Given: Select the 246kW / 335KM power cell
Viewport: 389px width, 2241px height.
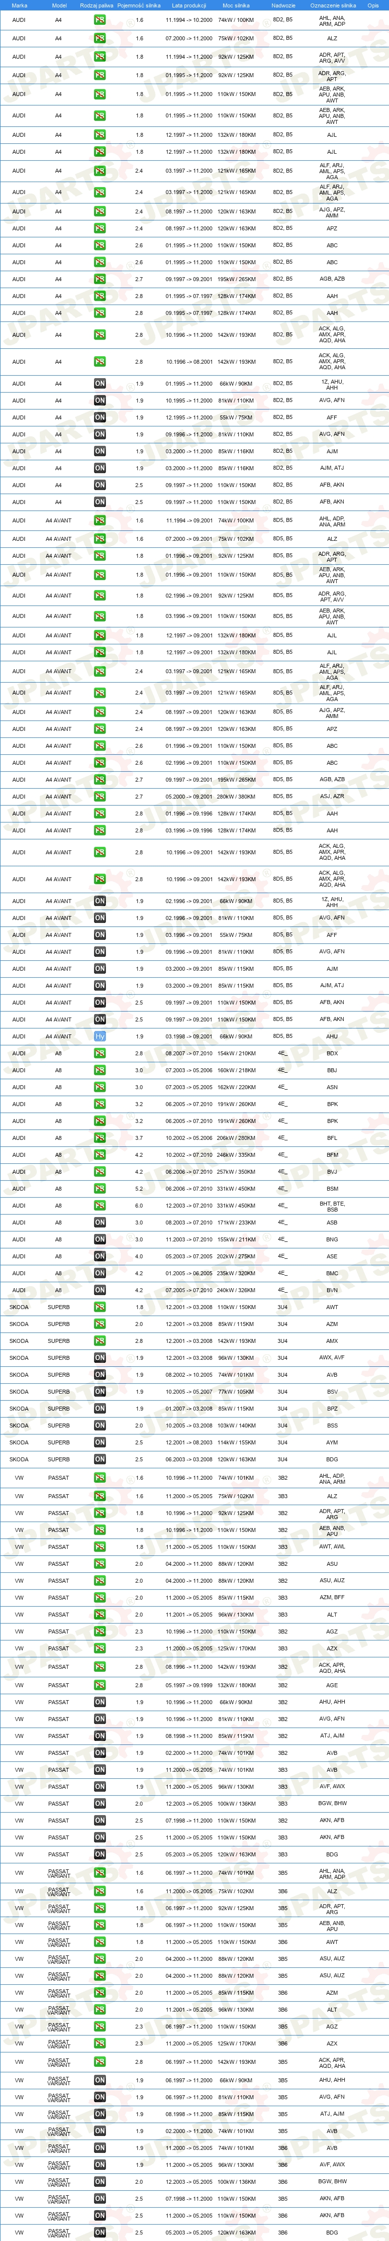Looking at the screenshot, I should click(237, 1155).
